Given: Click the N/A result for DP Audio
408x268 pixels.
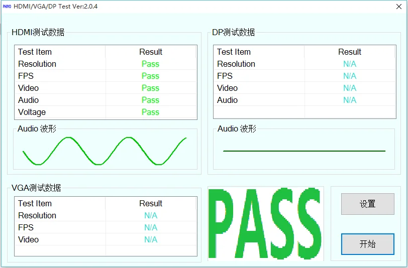Looking at the screenshot, I should [350, 100].
